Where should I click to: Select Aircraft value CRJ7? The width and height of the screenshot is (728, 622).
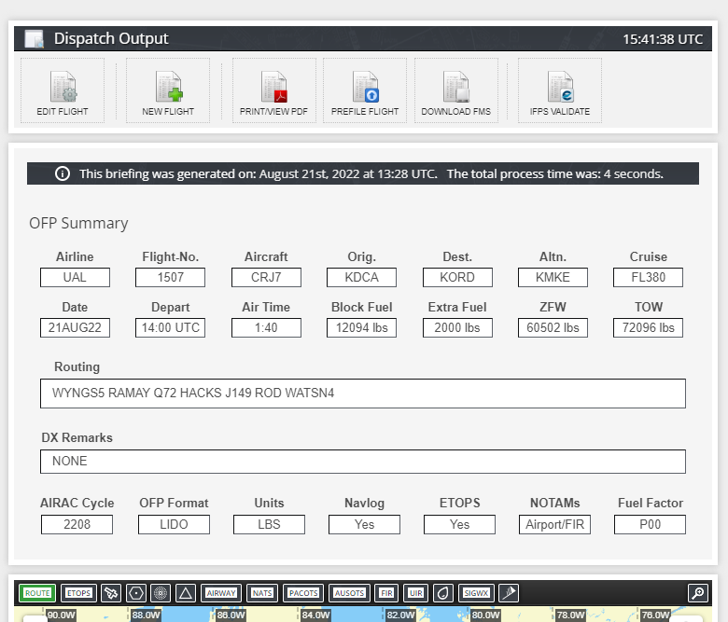(266, 277)
